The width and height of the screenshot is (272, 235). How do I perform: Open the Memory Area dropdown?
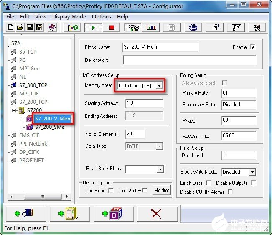point(159,86)
